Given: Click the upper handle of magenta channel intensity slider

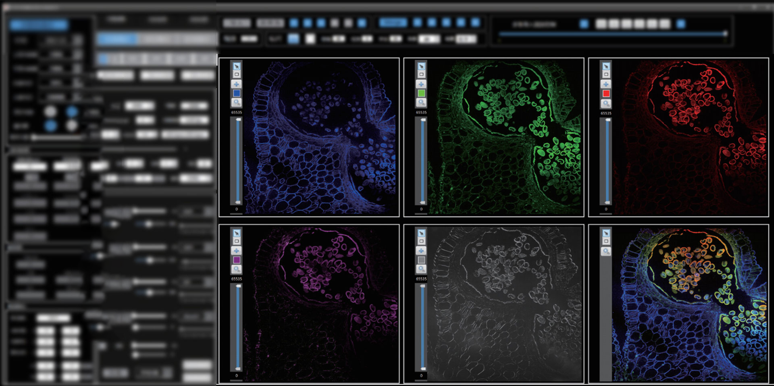Looking at the screenshot, I should [238, 286].
